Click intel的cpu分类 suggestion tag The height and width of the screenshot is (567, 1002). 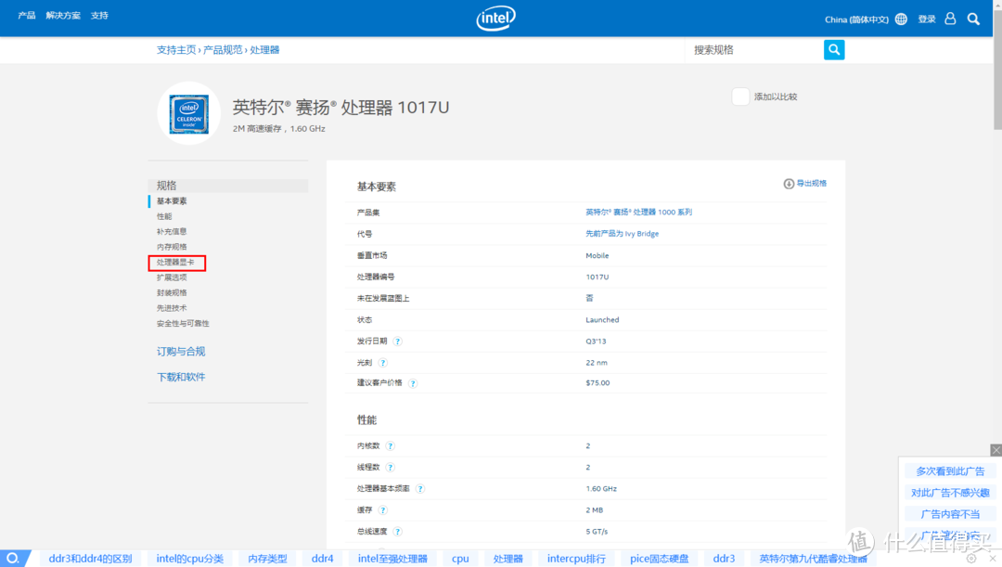(x=190, y=559)
